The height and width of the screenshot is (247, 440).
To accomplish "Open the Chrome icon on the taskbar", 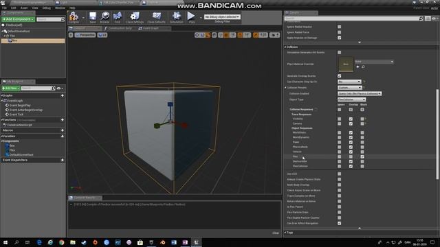I will (61, 242).
